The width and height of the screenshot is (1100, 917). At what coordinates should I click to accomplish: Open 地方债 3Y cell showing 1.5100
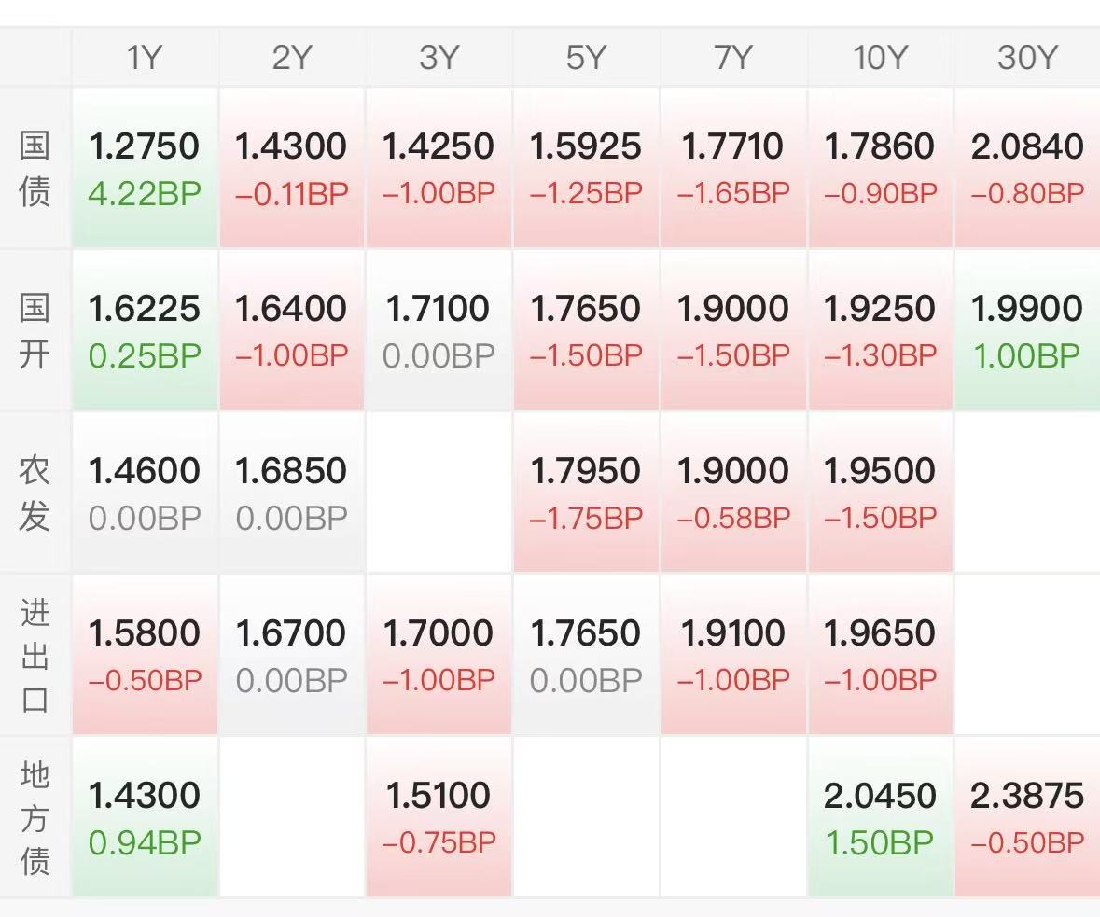pyautogui.click(x=439, y=817)
